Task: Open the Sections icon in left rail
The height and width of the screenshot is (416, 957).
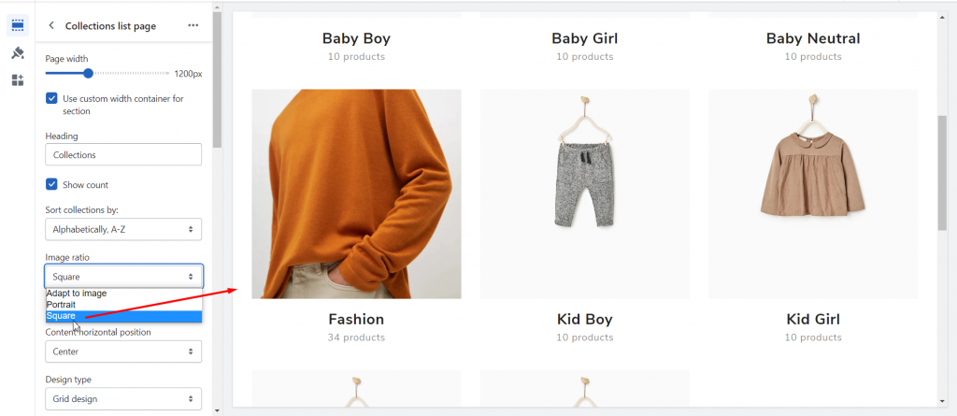Action: pyautogui.click(x=18, y=25)
